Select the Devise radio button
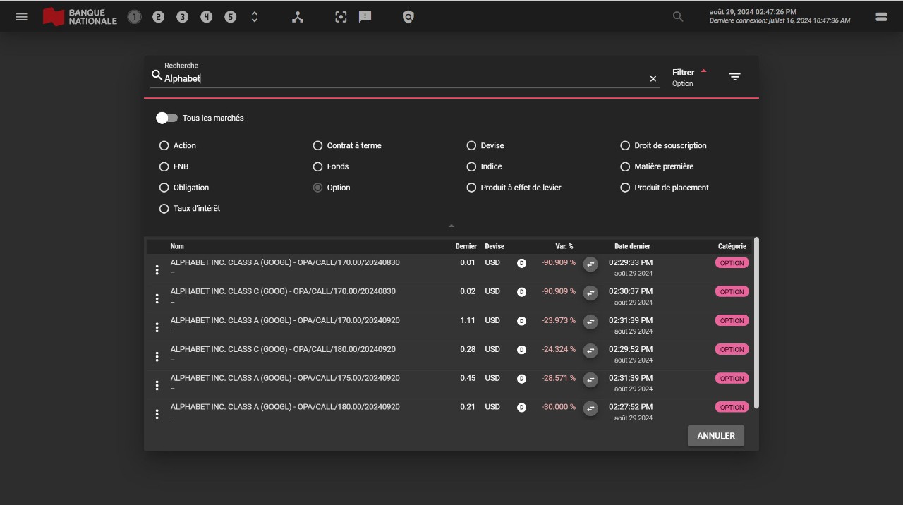903x505 pixels. (471, 145)
